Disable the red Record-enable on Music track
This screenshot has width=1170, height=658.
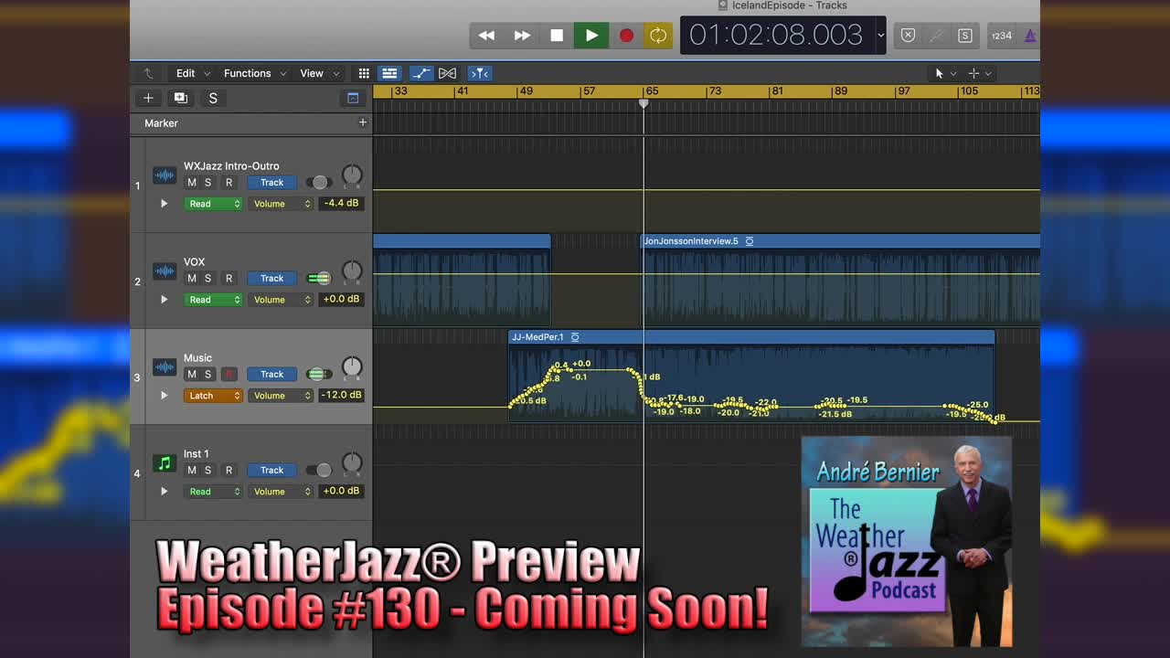pos(229,375)
